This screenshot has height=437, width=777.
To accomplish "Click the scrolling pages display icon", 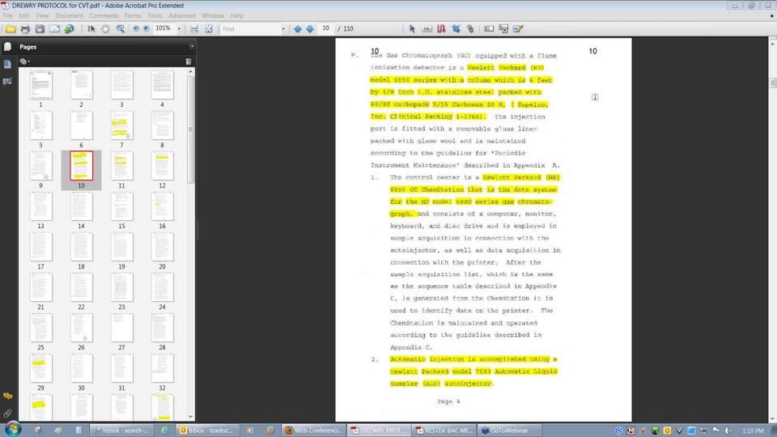I will click(194, 29).
